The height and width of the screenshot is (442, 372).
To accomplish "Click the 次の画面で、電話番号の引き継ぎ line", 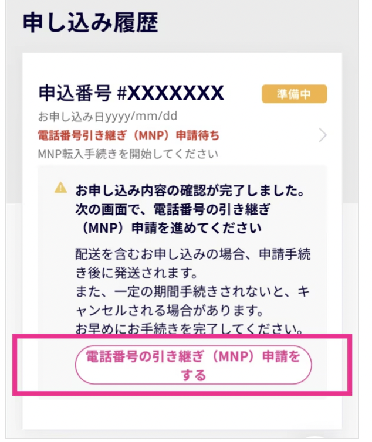I will click(173, 209).
